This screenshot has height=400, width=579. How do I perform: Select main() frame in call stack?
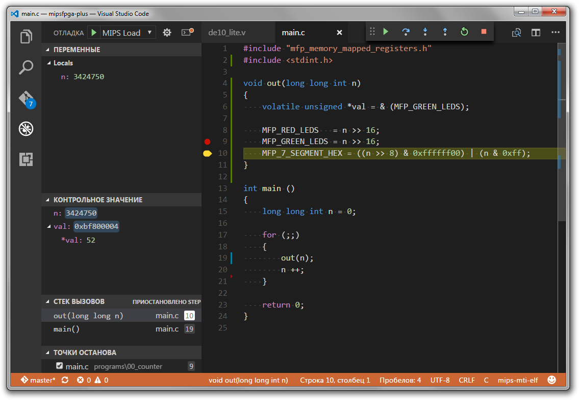(x=67, y=329)
